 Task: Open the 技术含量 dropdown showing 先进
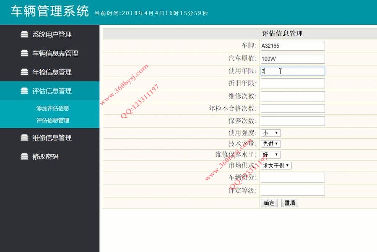tap(271, 144)
